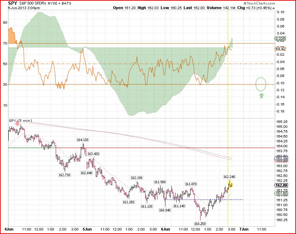Click the 0.10 value on histogram axis
The height and width of the screenshot is (234, 296).
pyautogui.click(x=281, y=12)
